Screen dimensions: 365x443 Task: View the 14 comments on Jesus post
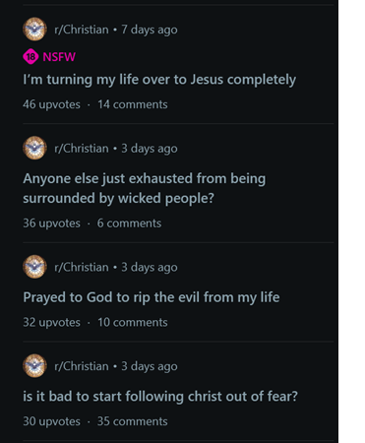[x=133, y=104]
